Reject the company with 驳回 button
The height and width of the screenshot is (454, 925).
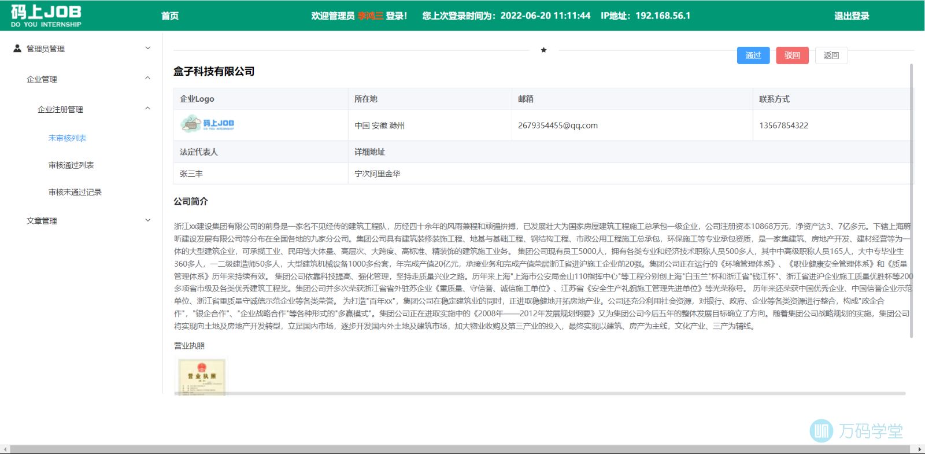tap(792, 56)
